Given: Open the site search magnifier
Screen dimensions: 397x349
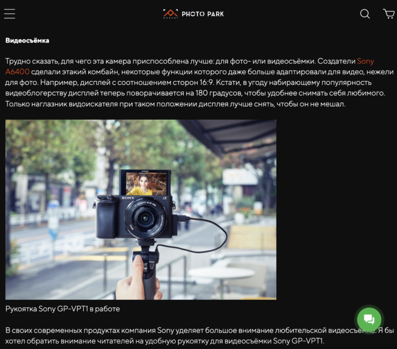Looking at the screenshot, I should [x=365, y=14].
